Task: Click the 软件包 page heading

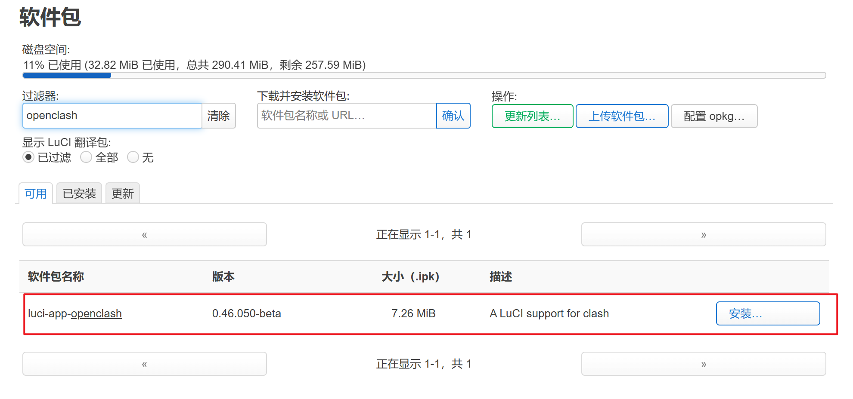Action: (x=50, y=17)
